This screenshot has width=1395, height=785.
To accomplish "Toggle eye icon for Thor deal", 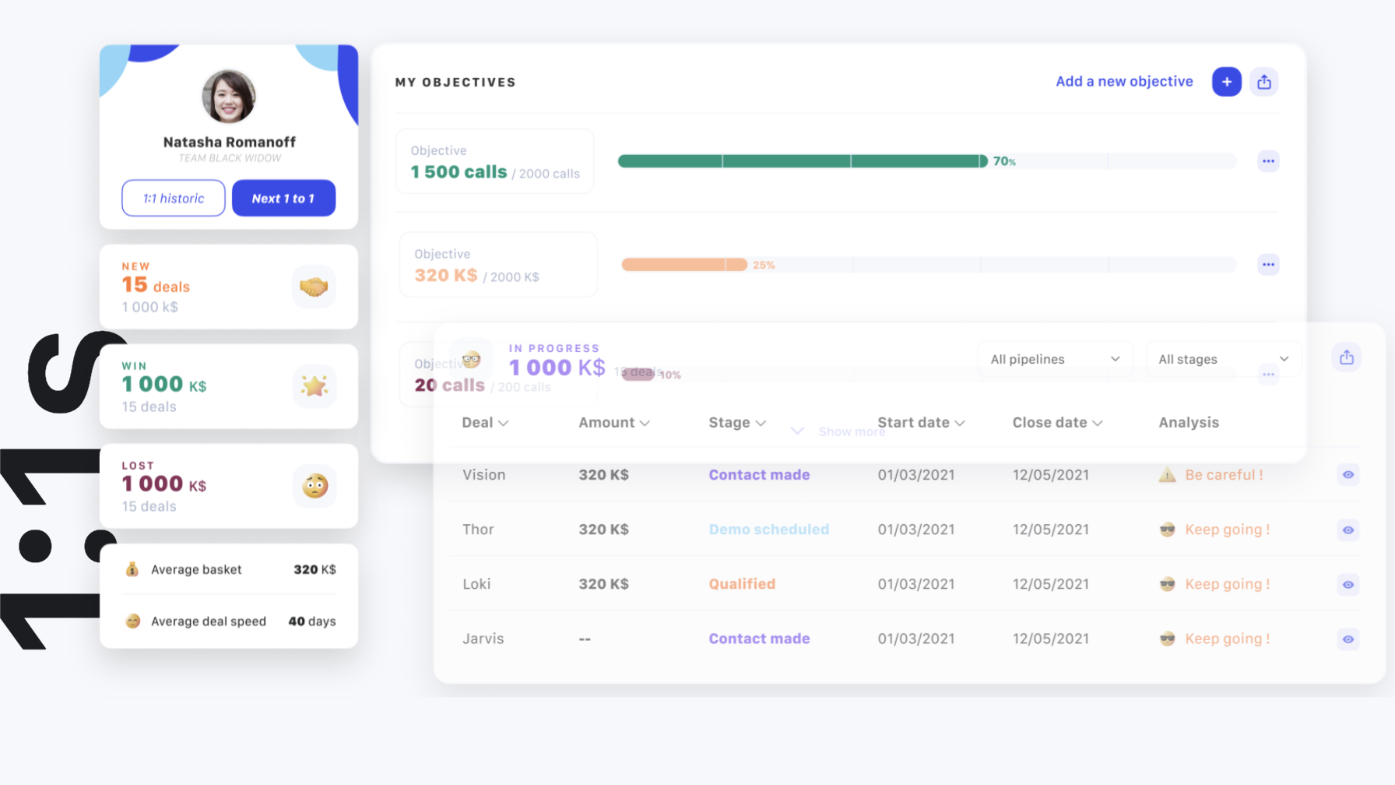I will pos(1348,530).
